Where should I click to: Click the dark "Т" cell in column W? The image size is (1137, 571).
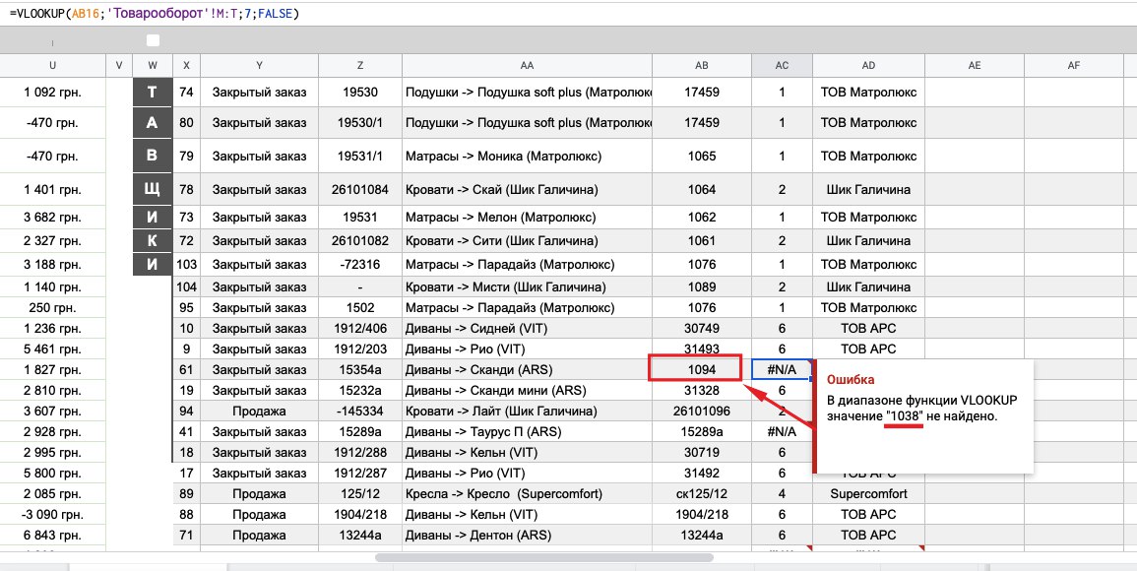(152, 93)
